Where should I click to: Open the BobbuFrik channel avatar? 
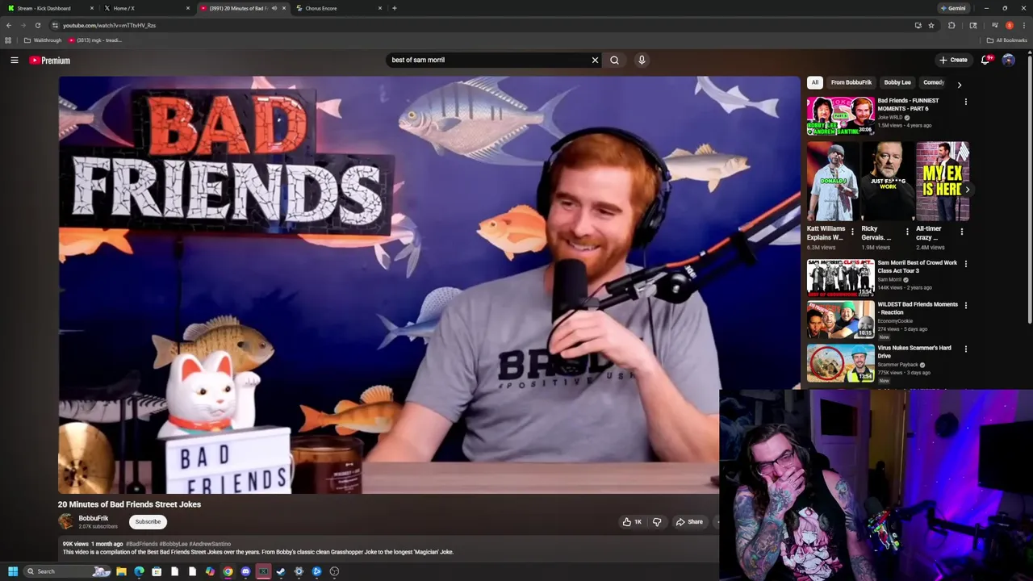[x=65, y=522]
